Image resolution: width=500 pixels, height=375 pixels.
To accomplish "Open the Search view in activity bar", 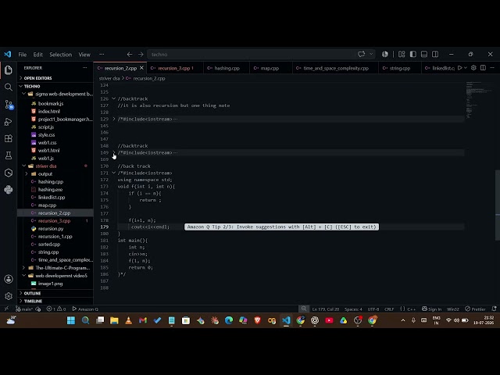I will point(9,87).
